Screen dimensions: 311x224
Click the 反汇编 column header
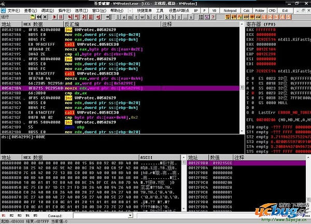pyautogui.click(x=112, y=24)
